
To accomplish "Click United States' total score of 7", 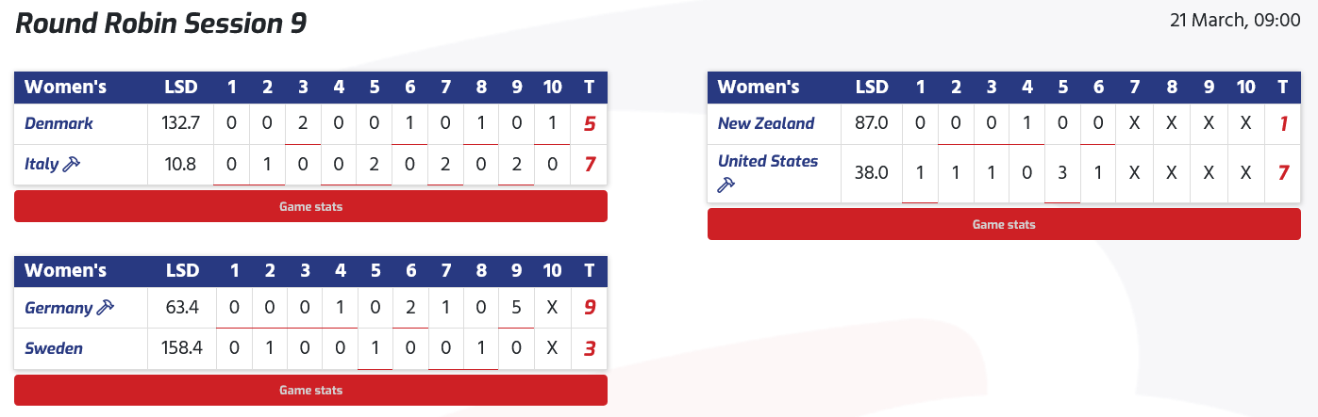I will click(x=1283, y=173).
